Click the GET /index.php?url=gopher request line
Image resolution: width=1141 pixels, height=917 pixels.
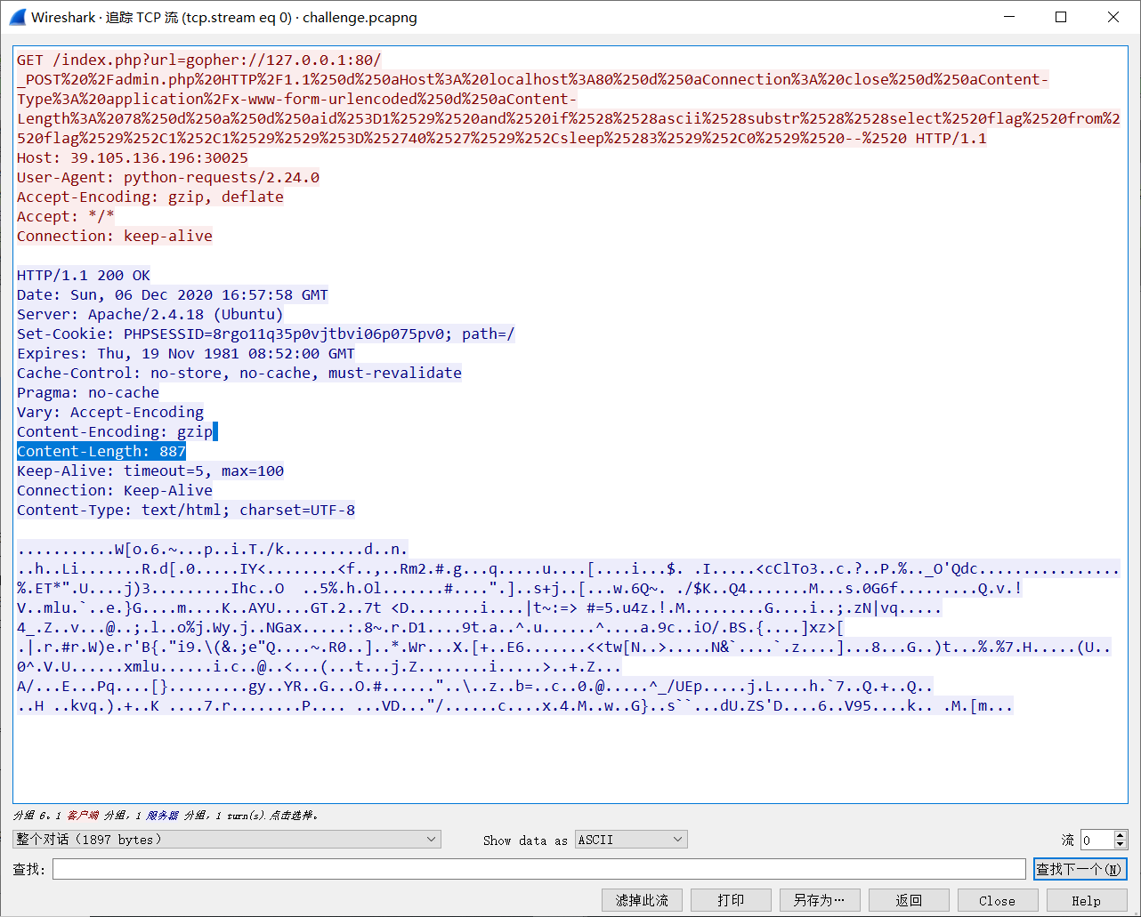click(x=199, y=60)
